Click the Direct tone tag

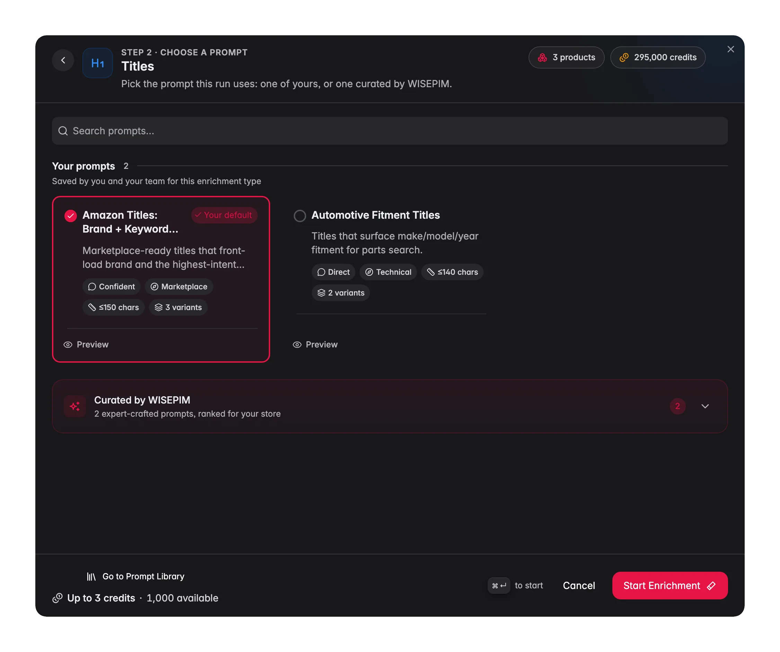pyautogui.click(x=333, y=272)
